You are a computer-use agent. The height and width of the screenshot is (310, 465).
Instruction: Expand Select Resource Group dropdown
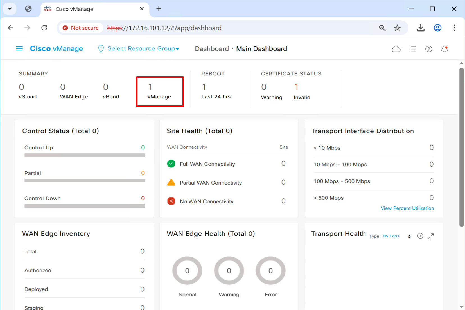(x=143, y=49)
